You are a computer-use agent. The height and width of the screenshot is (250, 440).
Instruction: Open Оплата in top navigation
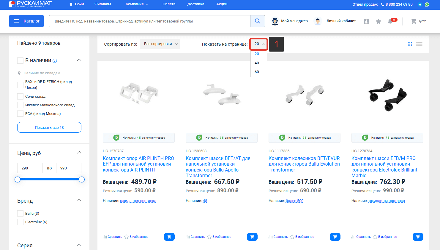click(x=169, y=4)
